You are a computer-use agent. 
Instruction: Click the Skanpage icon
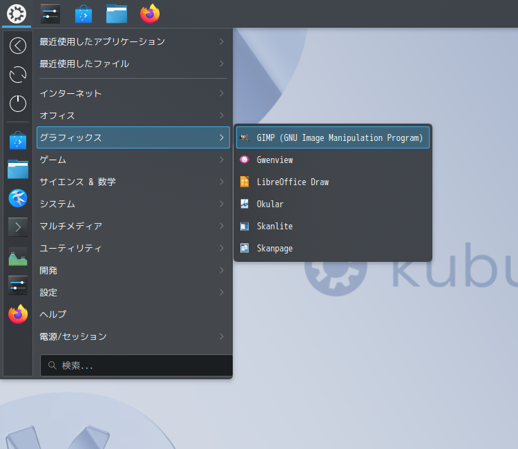pos(244,248)
